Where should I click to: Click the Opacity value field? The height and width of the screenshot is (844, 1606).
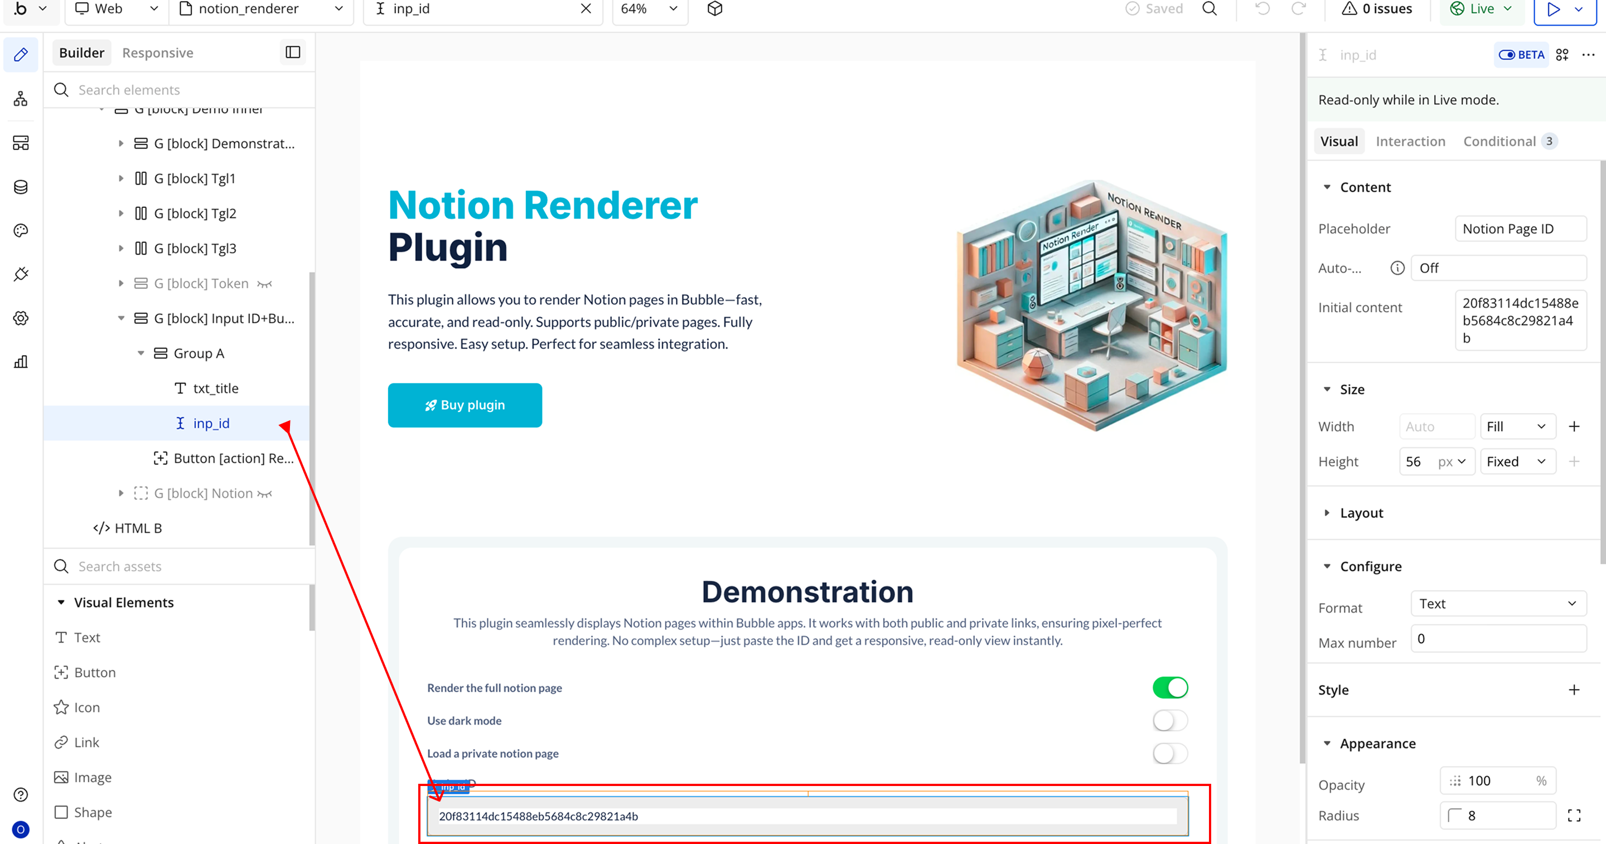coord(1496,780)
